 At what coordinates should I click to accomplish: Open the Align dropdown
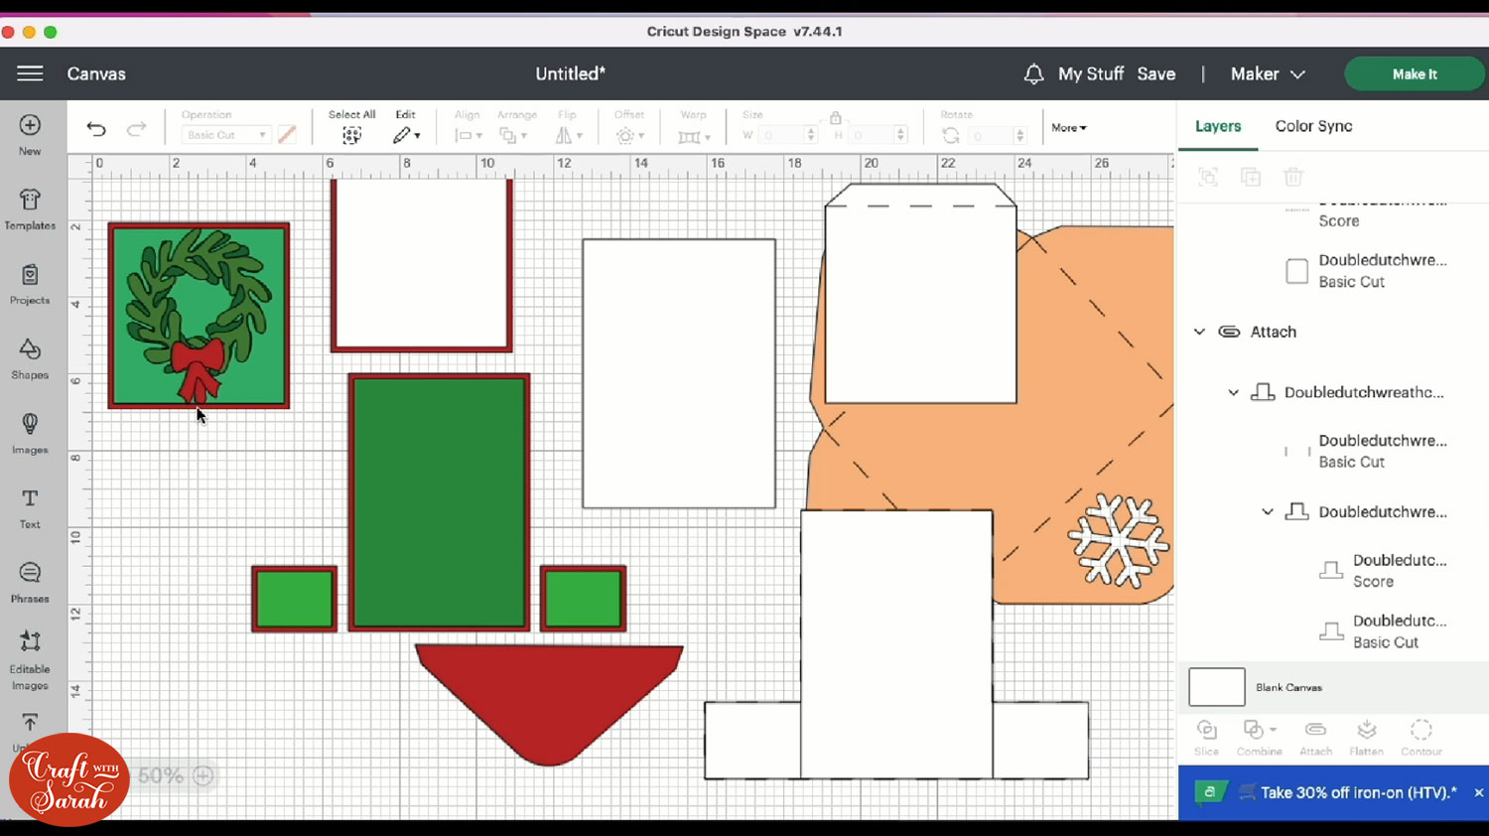(468, 135)
